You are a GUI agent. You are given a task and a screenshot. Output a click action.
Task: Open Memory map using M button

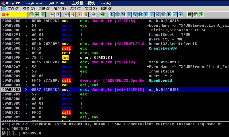click(123, 14)
